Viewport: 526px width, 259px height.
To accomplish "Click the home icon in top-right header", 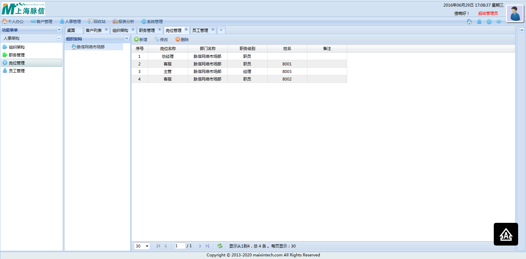I will click(x=469, y=22).
